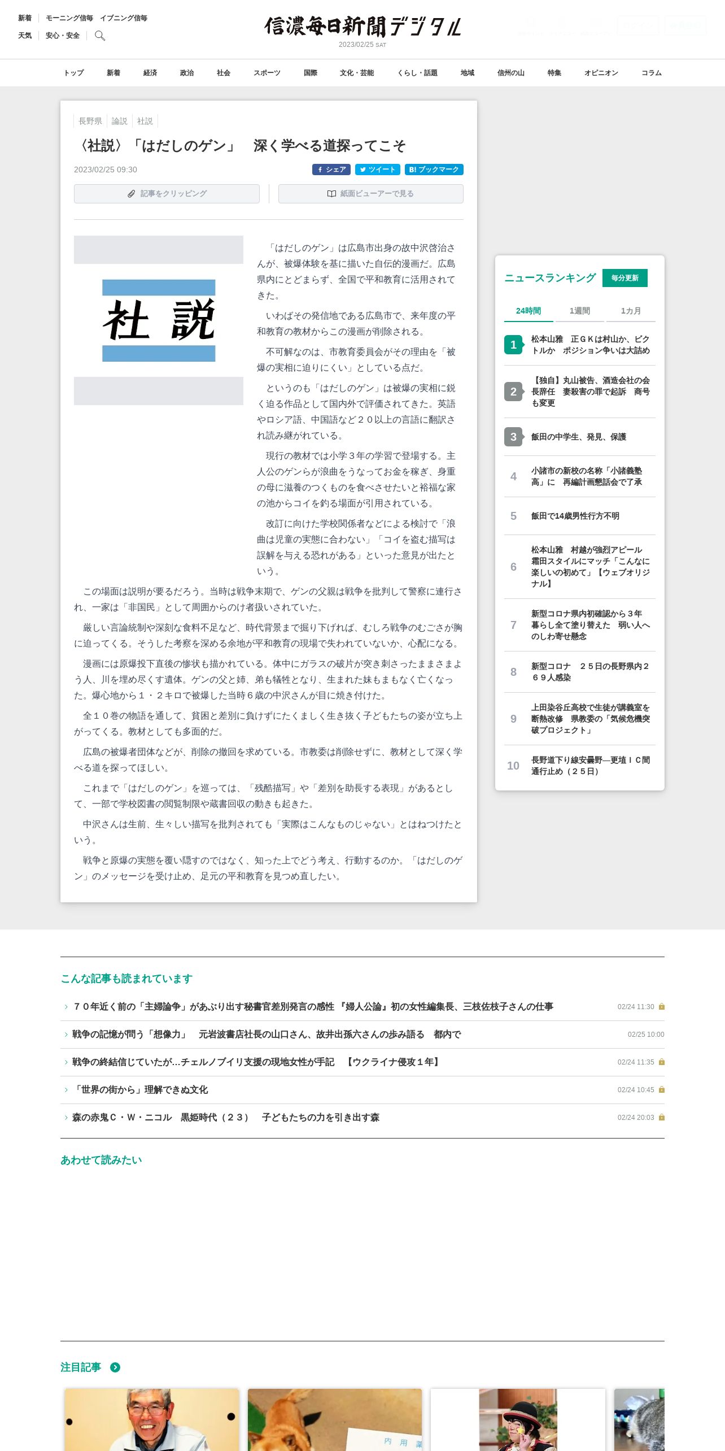725x1451 pixels.
Task: Open 国際 navigation item
Action: coord(311,73)
